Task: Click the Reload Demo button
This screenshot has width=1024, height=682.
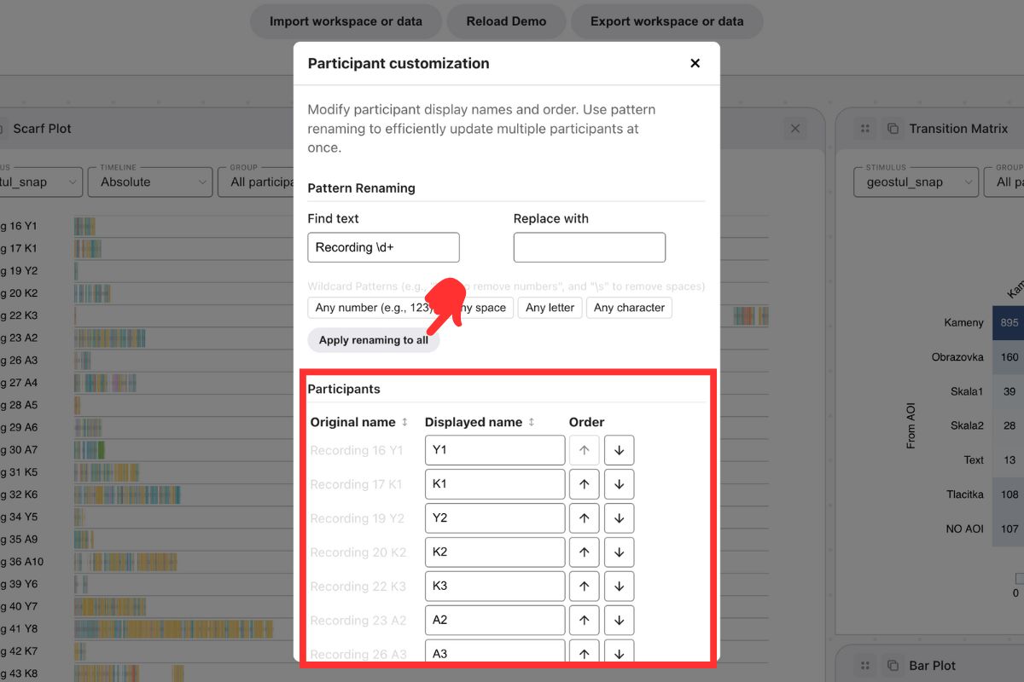Action: coord(506,22)
